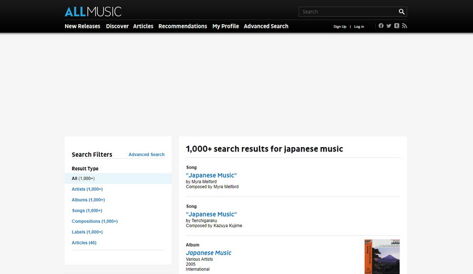Viewport: 473px width, 274px height.
Task: Open the New Releases menu
Action: (83, 26)
